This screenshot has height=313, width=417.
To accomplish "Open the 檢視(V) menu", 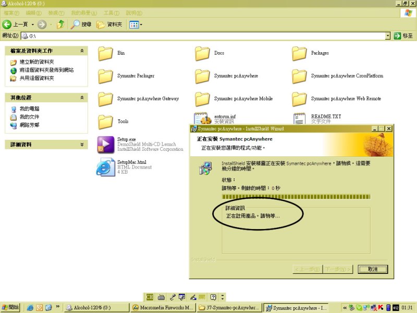I will (x=56, y=13).
